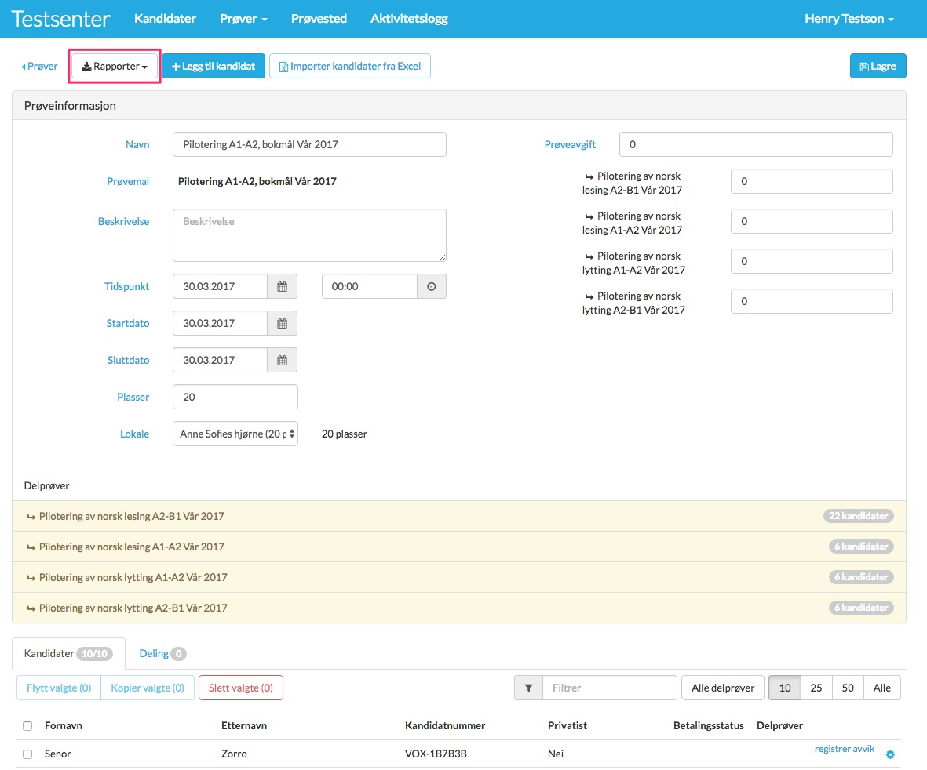The image size is (927, 770).
Task: Click the Zorro surname cell
Action: [234, 754]
